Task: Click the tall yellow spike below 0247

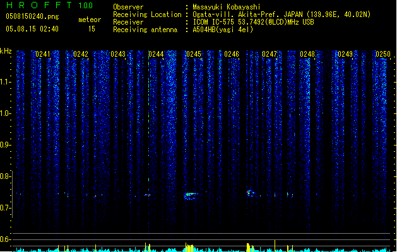Action: coord(275,246)
